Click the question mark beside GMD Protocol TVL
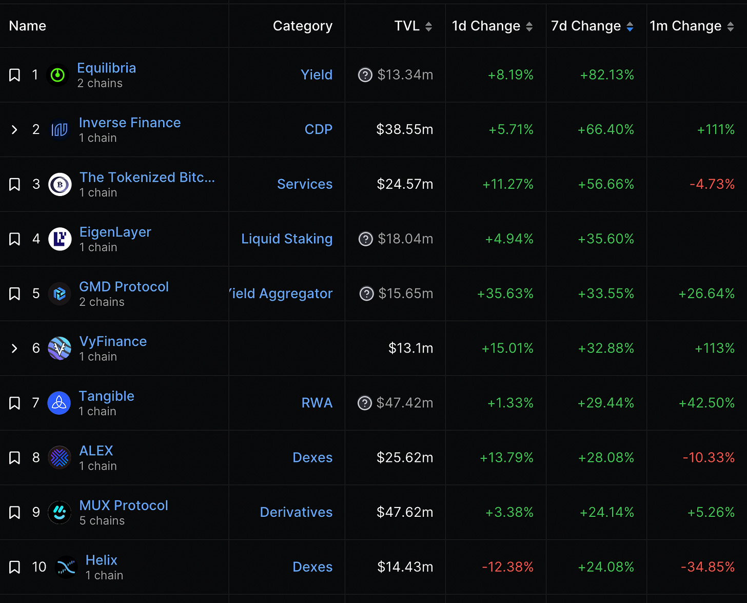Image resolution: width=747 pixels, height=603 pixels. [366, 294]
